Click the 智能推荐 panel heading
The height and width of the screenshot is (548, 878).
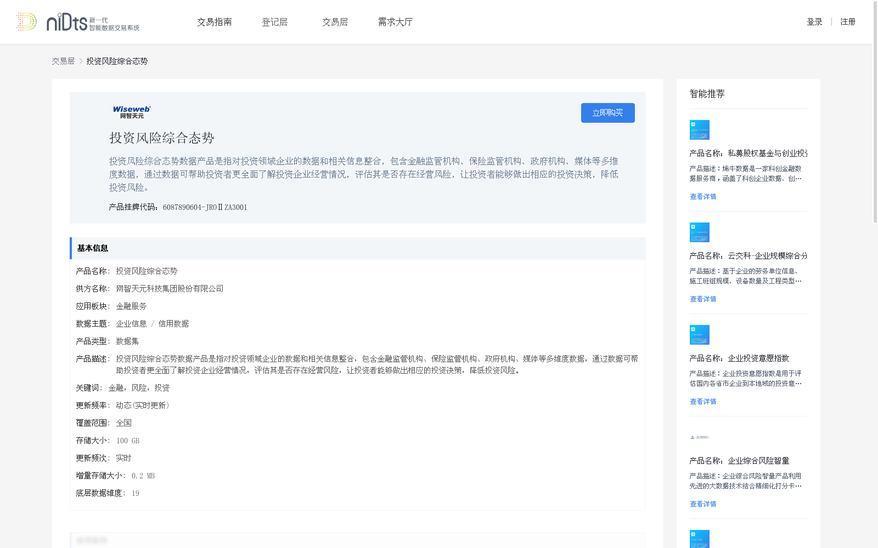(x=707, y=94)
